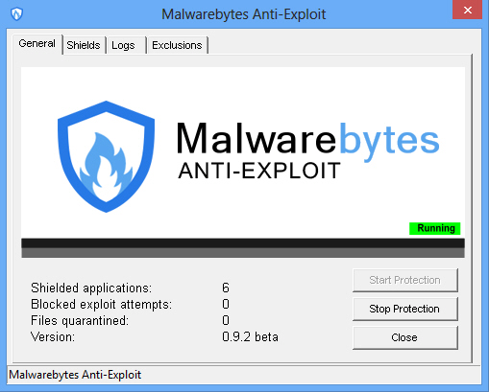This screenshot has width=489, height=392.
Task: Click the Shielded applications count value
Action: click(x=226, y=288)
